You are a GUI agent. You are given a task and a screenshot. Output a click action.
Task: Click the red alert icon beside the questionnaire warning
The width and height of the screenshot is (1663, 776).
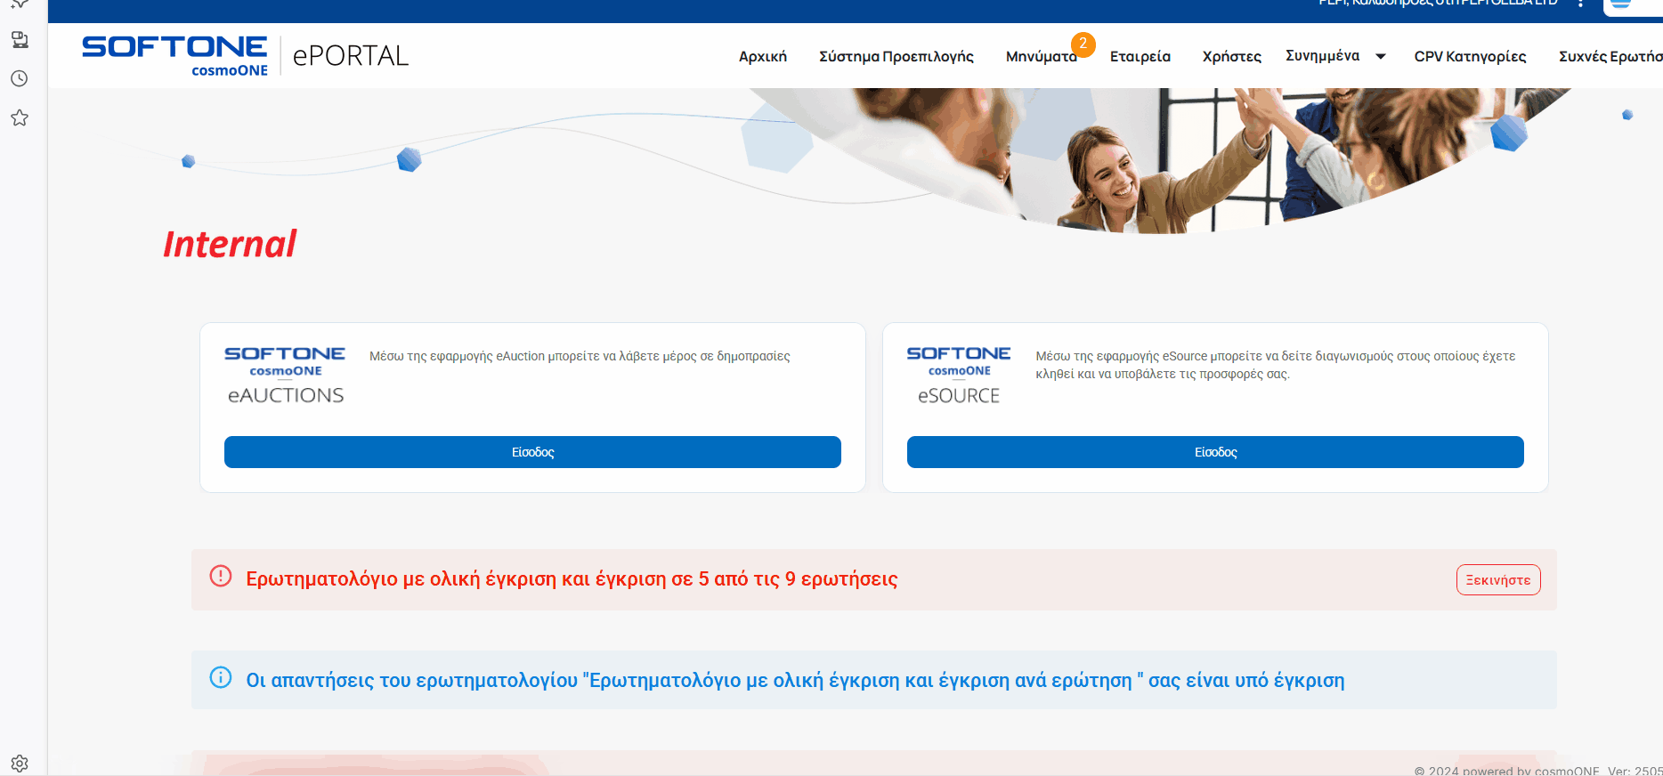(221, 577)
